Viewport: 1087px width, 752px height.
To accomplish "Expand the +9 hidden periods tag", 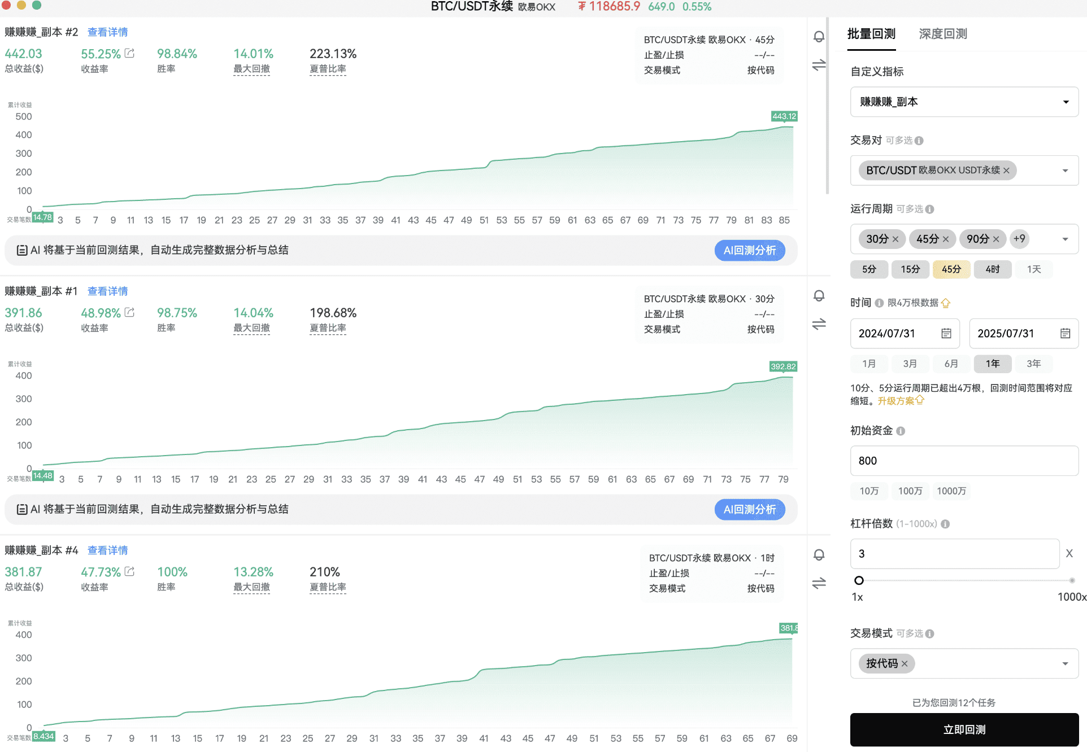I will pyautogui.click(x=1019, y=239).
